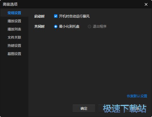Click the 启动时 section label
The height and width of the screenshot is (117, 152).
coord(39,16)
